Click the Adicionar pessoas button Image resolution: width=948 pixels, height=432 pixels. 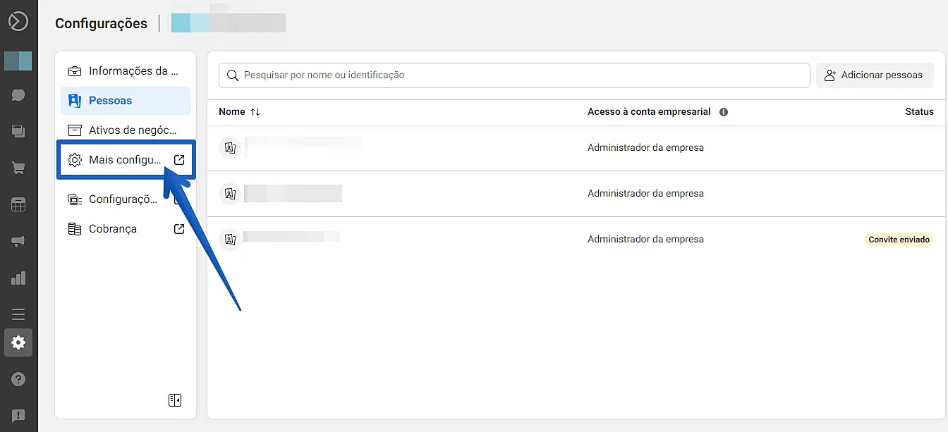pyautogui.click(x=875, y=75)
